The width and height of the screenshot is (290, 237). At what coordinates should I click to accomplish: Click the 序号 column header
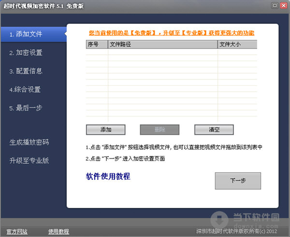point(97,45)
